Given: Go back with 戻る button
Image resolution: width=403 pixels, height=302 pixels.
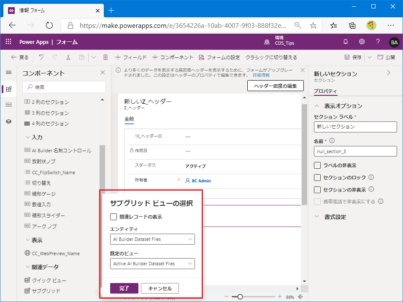Looking at the screenshot, I should (20, 57).
